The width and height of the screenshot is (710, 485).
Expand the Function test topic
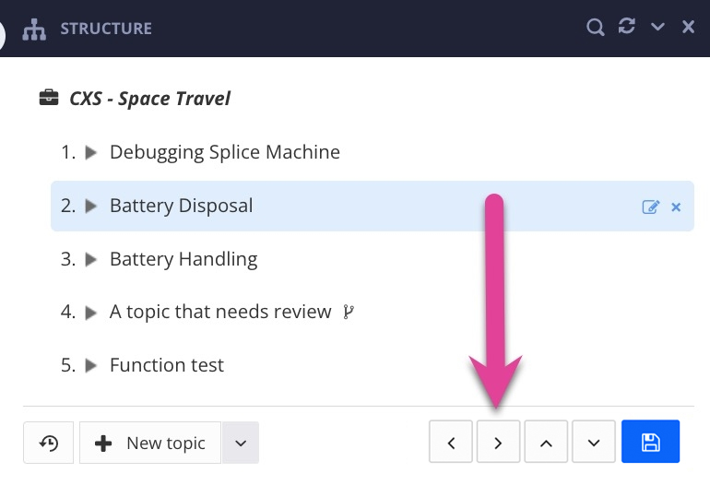[91, 366]
